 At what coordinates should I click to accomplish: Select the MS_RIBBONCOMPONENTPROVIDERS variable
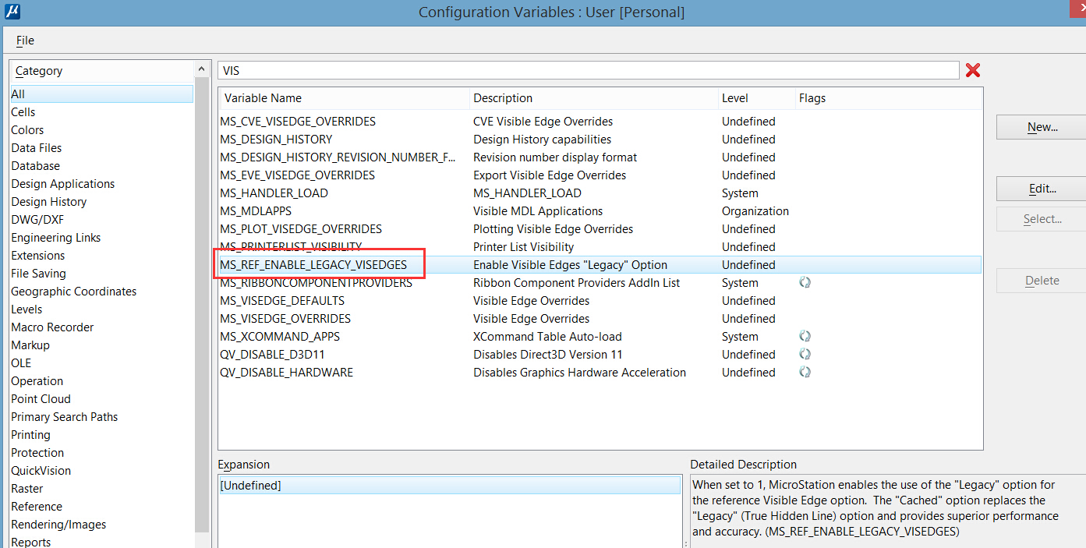coord(316,283)
